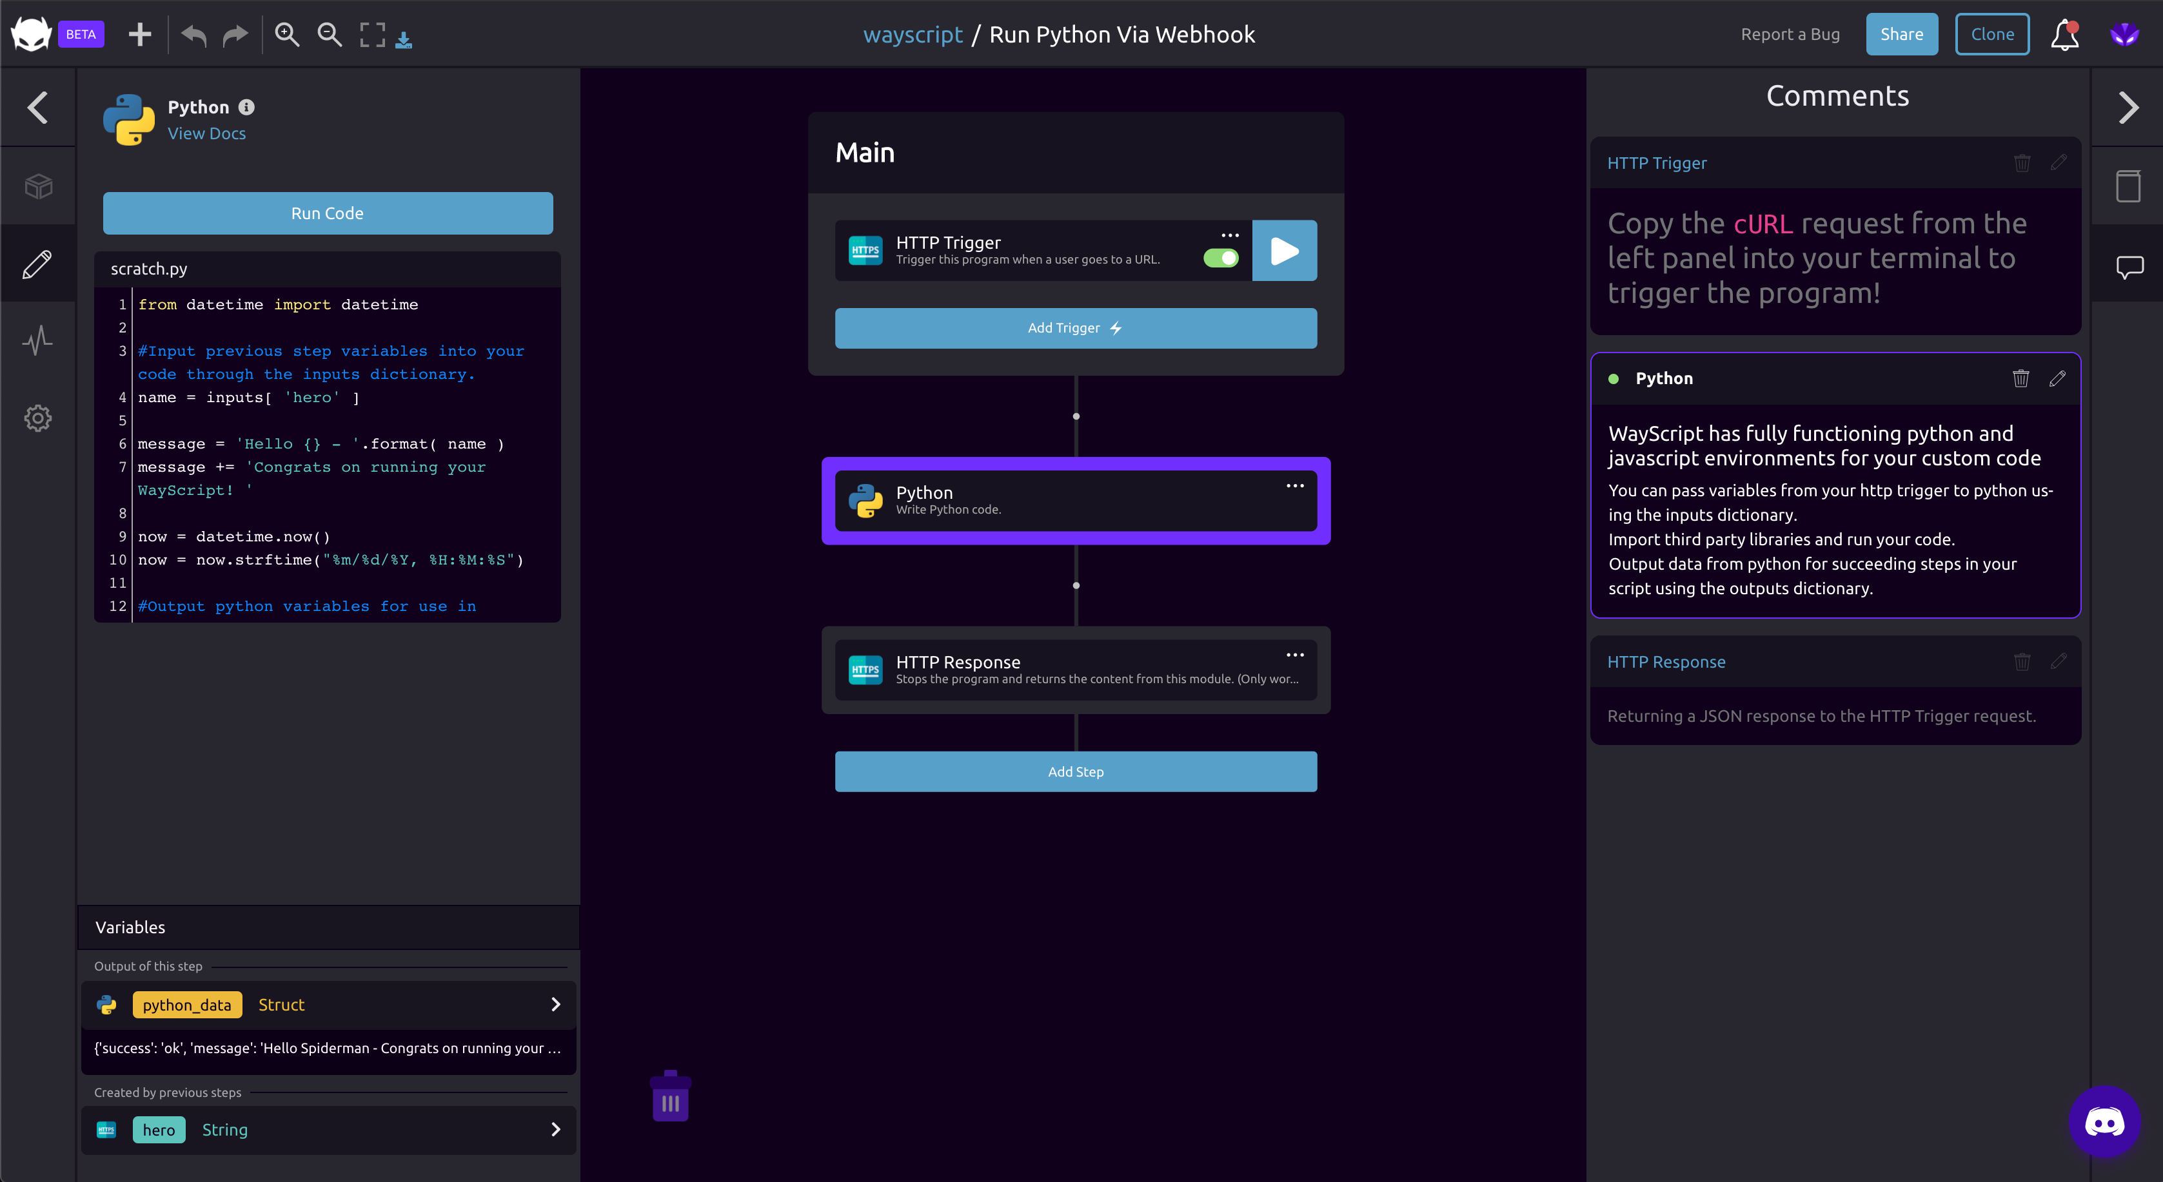Screen dimensions: 2163x1182
Task: Open the settings gear sidebar icon
Action: click(38, 418)
